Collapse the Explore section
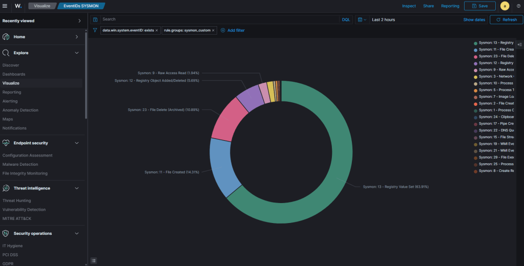Screen dimensions: 524x266 point(77,53)
